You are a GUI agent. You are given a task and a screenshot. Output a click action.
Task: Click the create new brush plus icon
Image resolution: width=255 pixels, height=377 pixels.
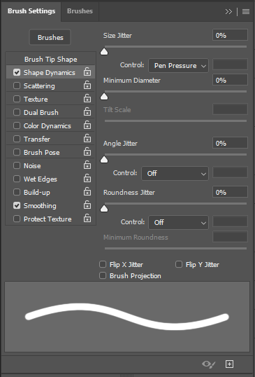coord(229,364)
